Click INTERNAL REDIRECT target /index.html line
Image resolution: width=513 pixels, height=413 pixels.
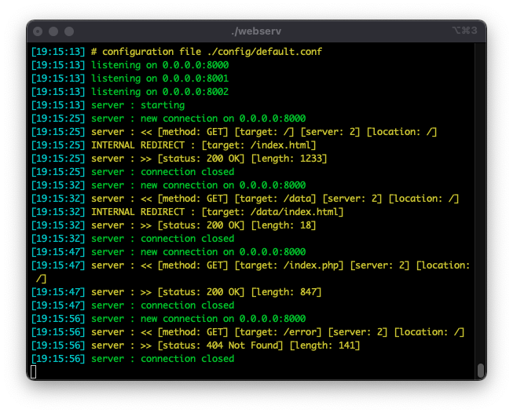174,145
